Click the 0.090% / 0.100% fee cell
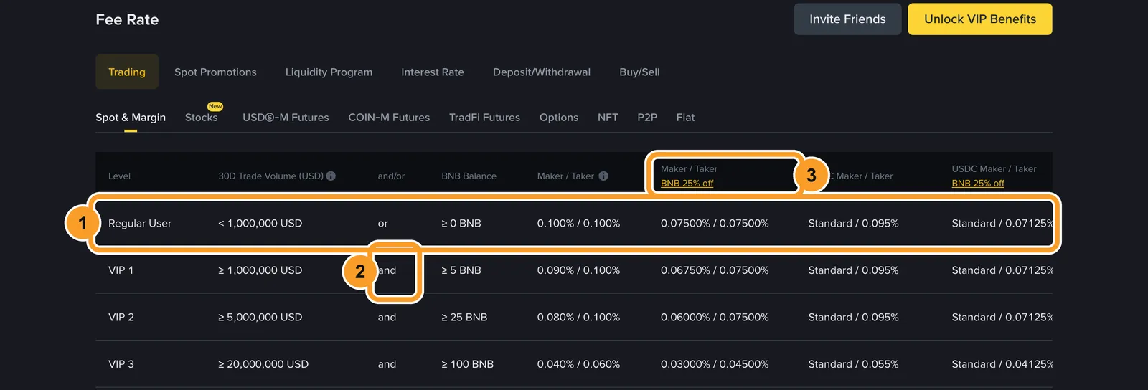This screenshot has width=1148, height=390. 578,270
